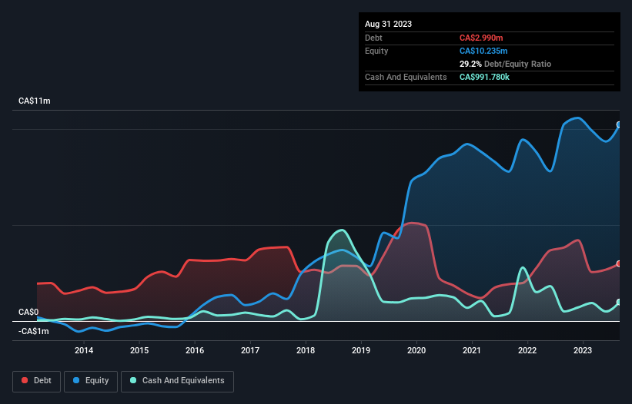Click the CA$11m y-axis label
Screen dimensions: 632x404
[35, 101]
